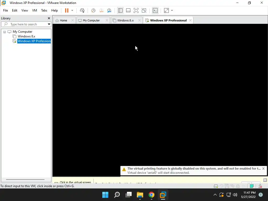Image resolution: width=268 pixels, height=201 pixels.
Task: Open network settings tray icon
Action: click(x=228, y=195)
